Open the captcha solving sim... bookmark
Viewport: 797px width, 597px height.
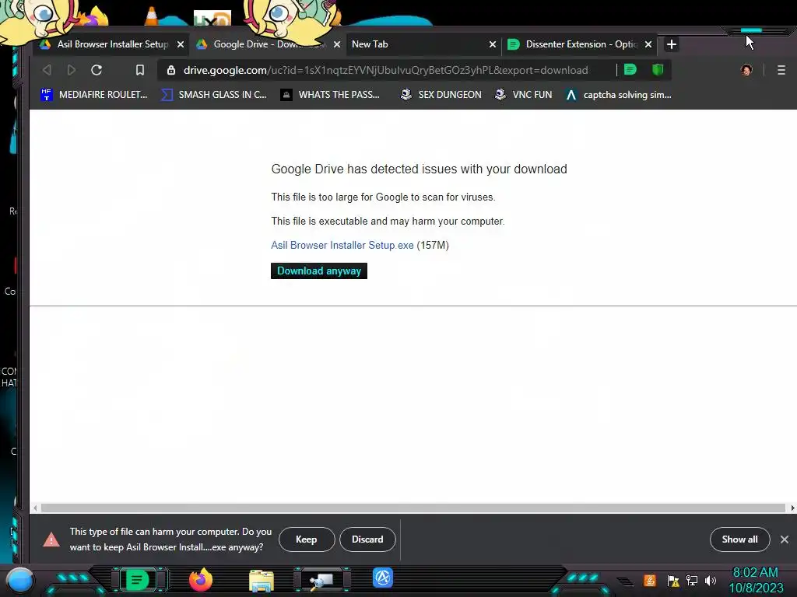coord(618,94)
